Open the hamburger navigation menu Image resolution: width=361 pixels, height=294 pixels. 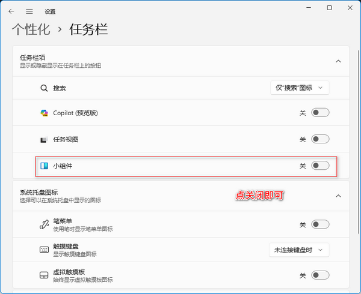coord(29,11)
